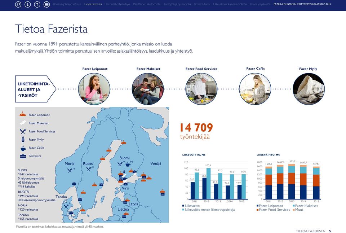
Task: Click the Liikevaihto, M€ chart title
Action: [268, 155]
